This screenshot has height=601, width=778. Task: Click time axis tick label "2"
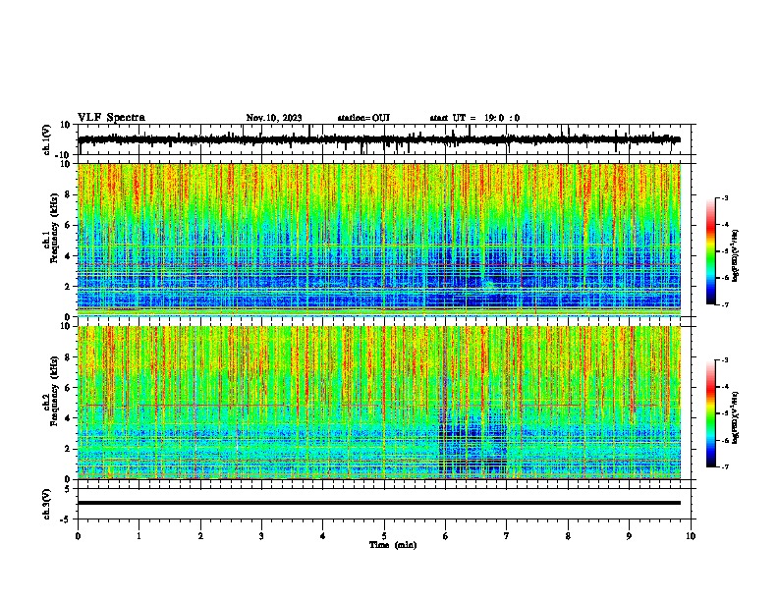(200, 536)
